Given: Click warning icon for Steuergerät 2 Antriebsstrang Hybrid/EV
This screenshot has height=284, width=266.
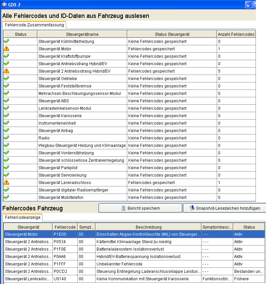Looking at the screenshot, I should (6, 71).
